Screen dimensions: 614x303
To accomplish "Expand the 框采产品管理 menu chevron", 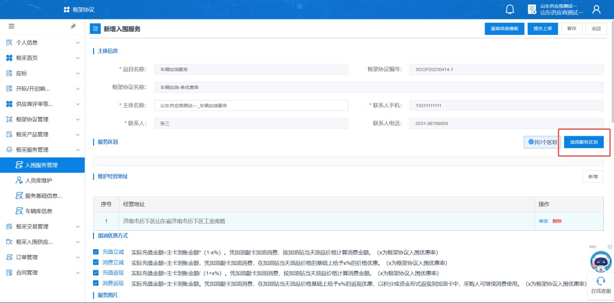I will pyautogui.click(x=78, y=134).
